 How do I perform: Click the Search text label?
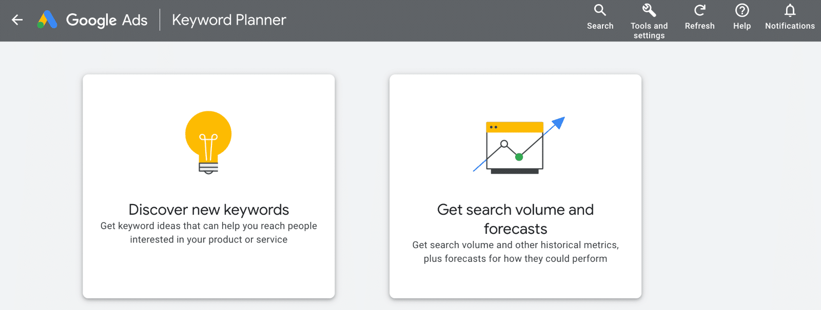(x=600, y=26)
